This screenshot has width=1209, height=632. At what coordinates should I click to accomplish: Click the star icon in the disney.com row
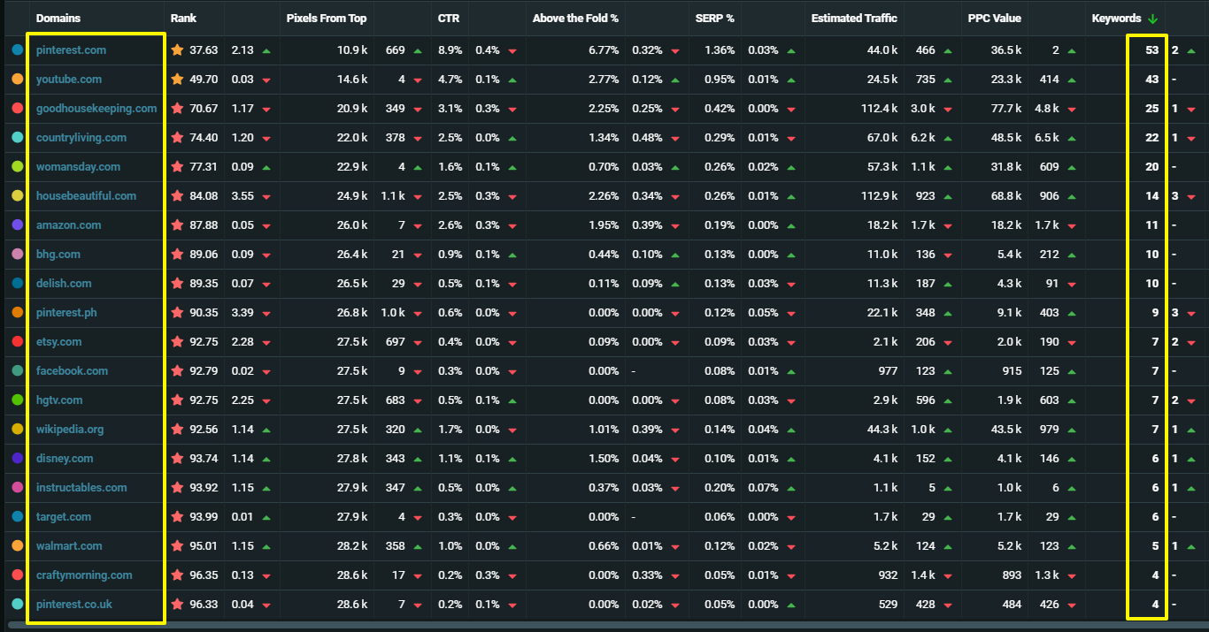coord(177,459)
